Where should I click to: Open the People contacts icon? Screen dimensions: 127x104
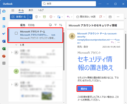click(4, 26)
